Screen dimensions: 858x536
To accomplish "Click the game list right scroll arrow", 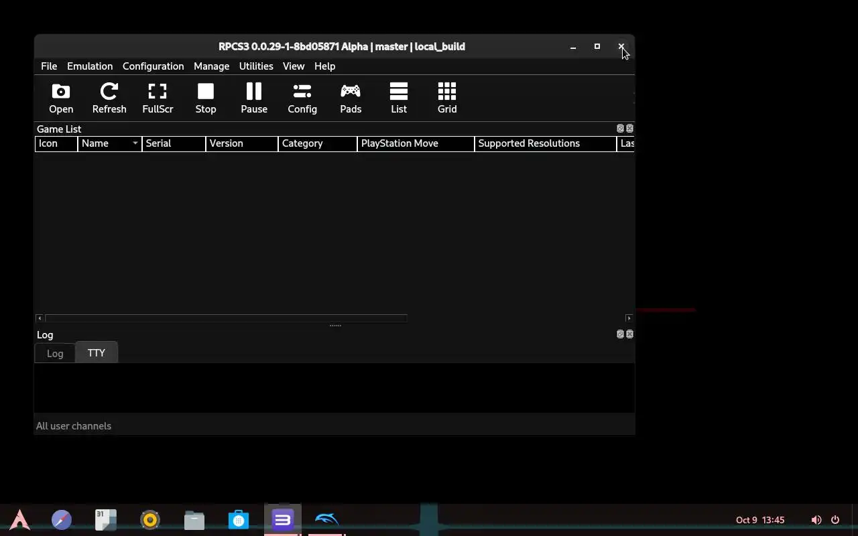I will (629, 318).
